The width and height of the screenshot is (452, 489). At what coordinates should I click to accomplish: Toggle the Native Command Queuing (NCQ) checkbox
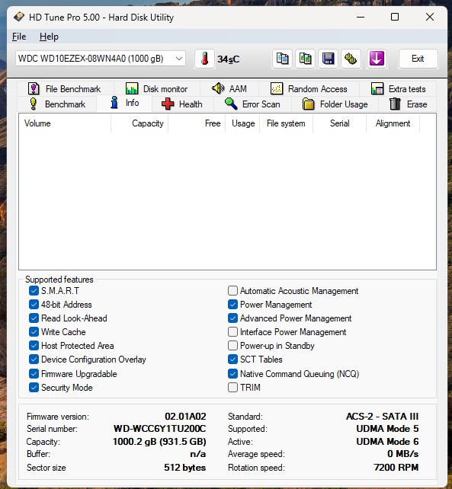[x=232, y=374]
